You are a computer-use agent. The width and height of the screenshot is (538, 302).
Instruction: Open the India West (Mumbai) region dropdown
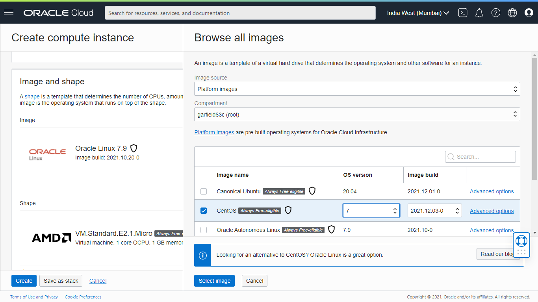418,13
